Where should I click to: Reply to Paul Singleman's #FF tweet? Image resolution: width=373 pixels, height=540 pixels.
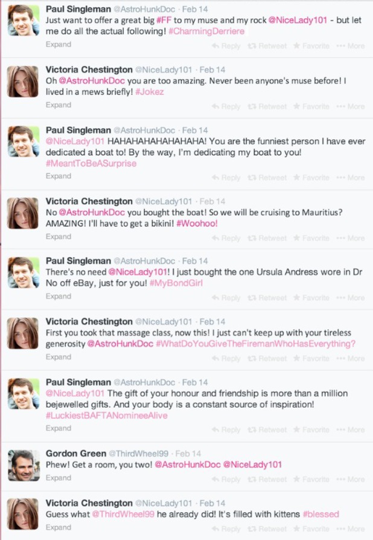226,46
